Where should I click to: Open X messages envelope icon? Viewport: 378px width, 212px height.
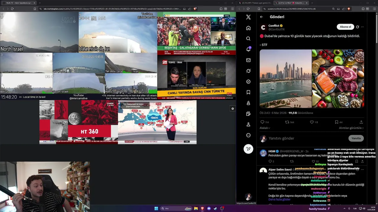click(248, 60)
